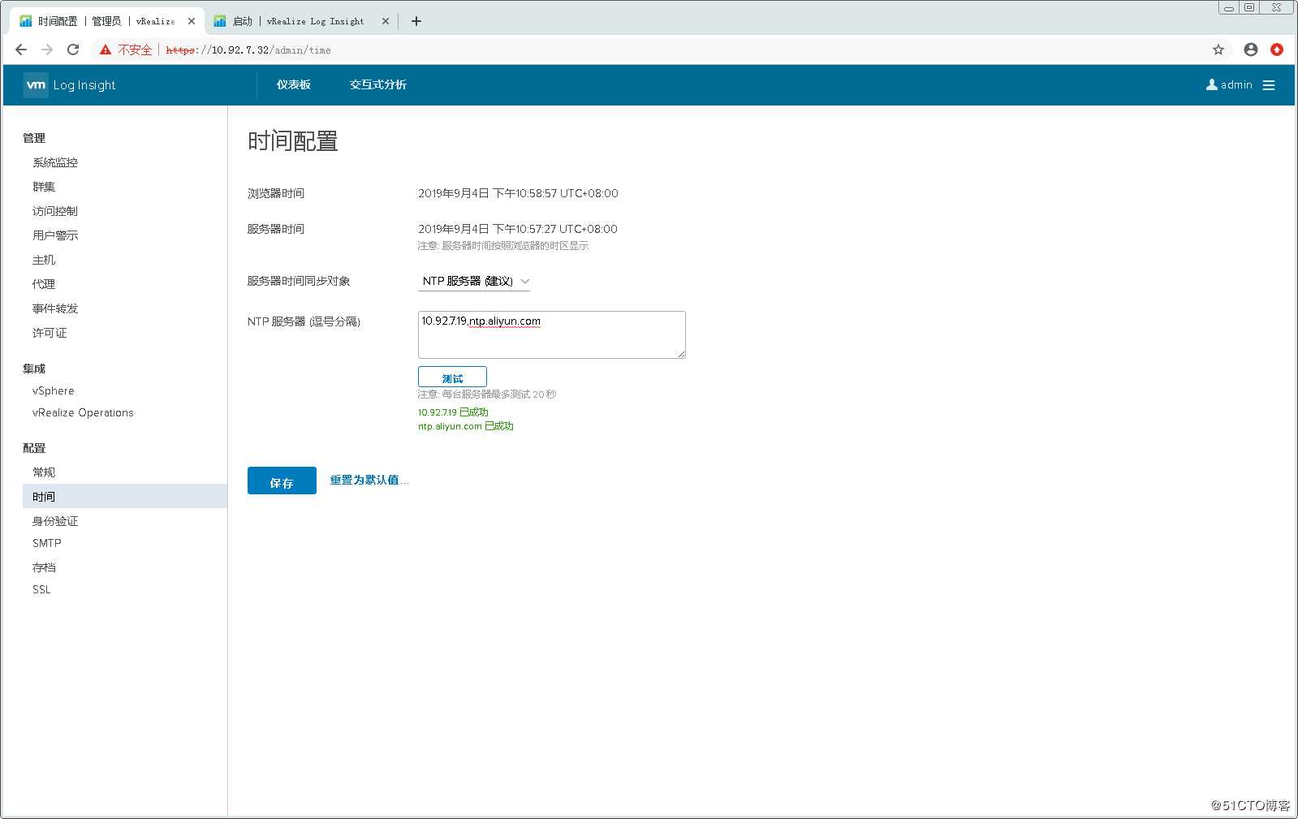Open 访问控制 in the sidebar

coord(55,211)
